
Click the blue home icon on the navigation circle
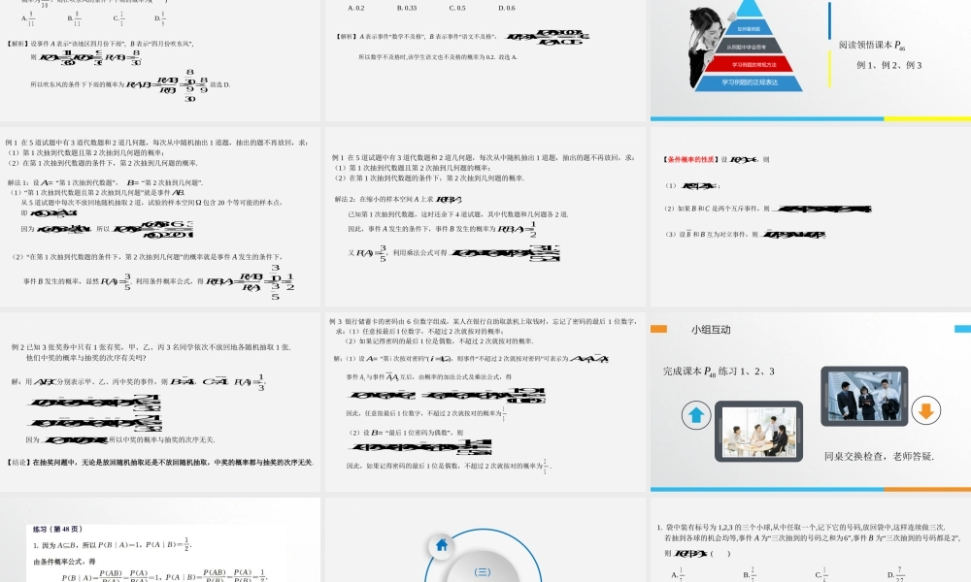coord(441,545)
